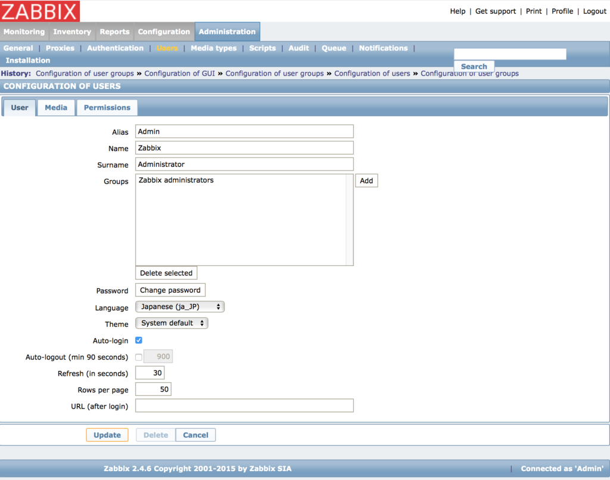Open the Scripts submenu
Screen dimensions: 610x480
pyautogui.click(x=263, y=48)
